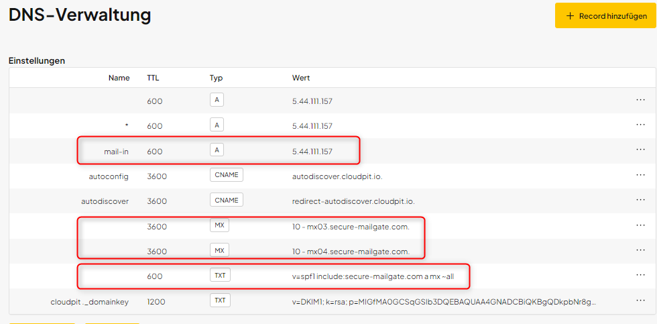The image size is (657, 324).
Task: Expand options of the topmost nameless A record
Action: tap(640, 100)
